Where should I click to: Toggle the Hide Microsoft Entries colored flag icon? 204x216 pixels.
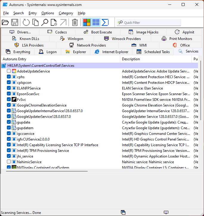(87, 22)
